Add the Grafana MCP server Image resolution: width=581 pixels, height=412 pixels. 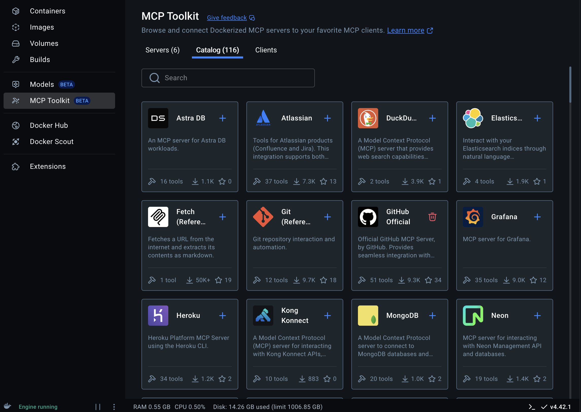coord(537,217)
